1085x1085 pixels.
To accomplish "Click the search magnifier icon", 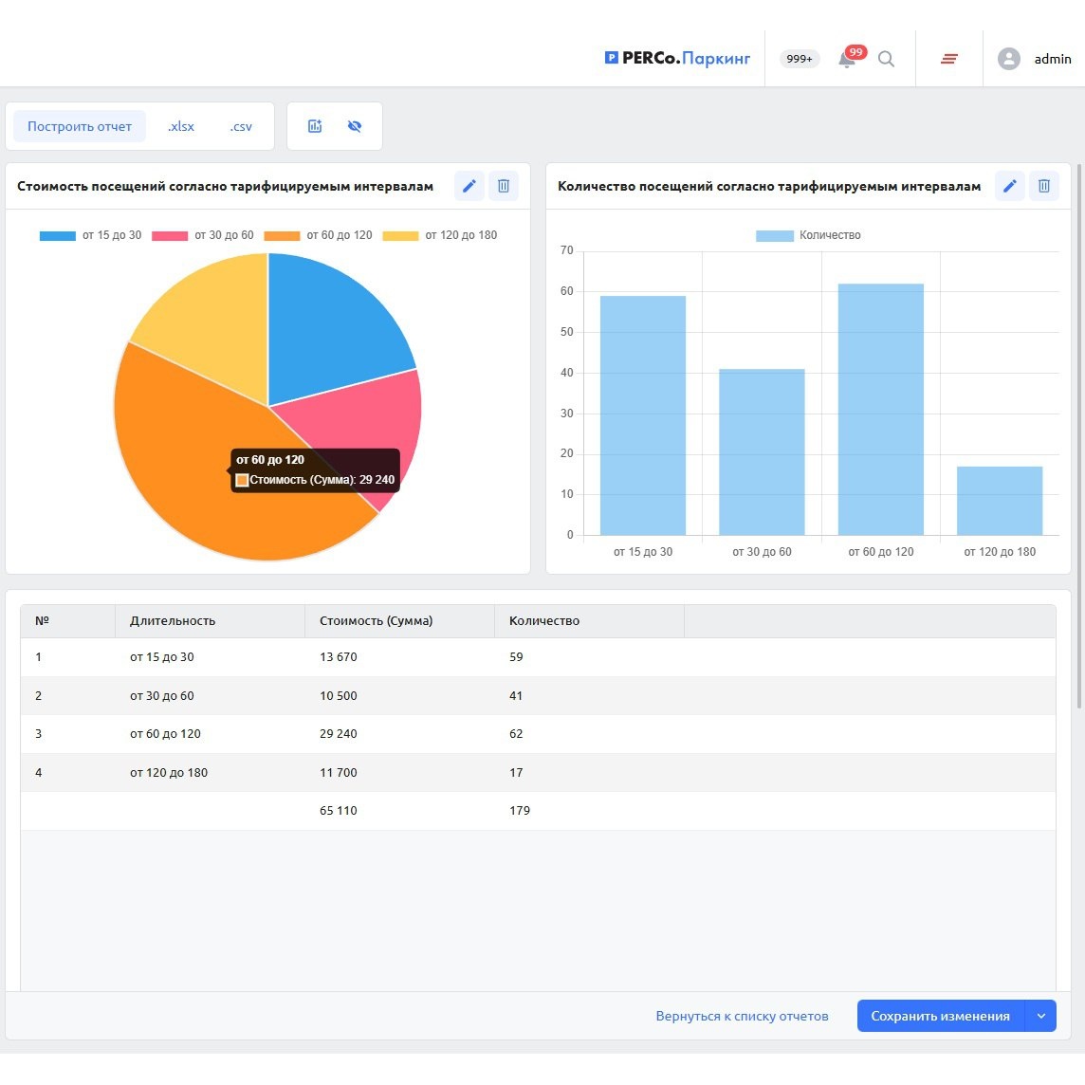I will coord(886,59).
